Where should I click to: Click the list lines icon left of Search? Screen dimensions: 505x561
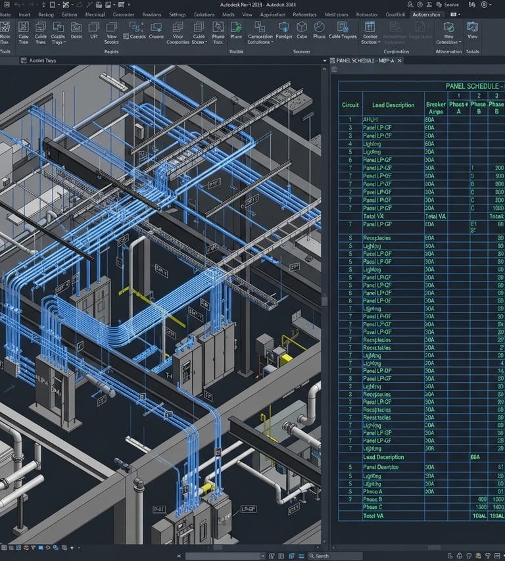tap(301, 556)
